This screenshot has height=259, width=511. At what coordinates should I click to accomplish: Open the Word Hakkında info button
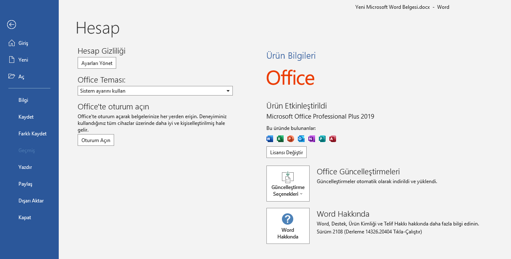pos(288,226)
